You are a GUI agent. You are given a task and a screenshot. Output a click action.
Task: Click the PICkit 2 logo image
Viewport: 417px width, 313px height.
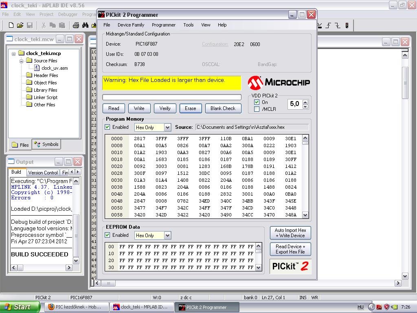point(290,266)
